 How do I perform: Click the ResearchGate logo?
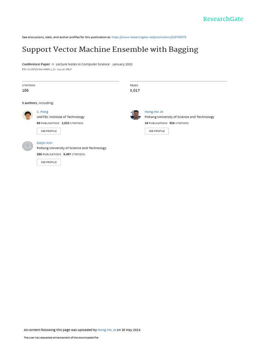click(223, 19)
